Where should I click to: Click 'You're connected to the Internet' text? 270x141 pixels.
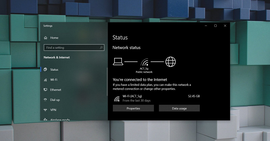click(x=140, y=80)
